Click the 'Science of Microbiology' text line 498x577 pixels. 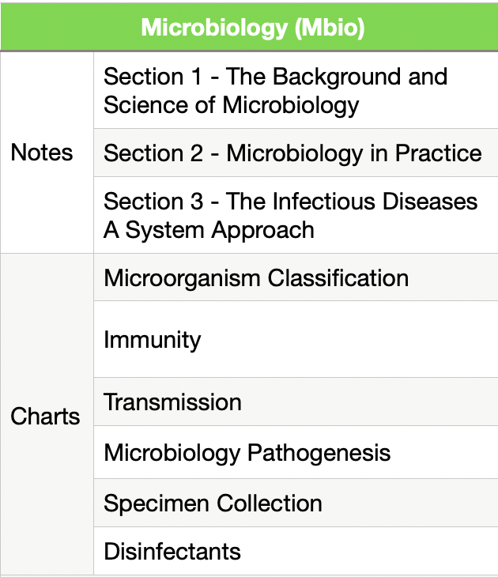(x=231, y=105)
